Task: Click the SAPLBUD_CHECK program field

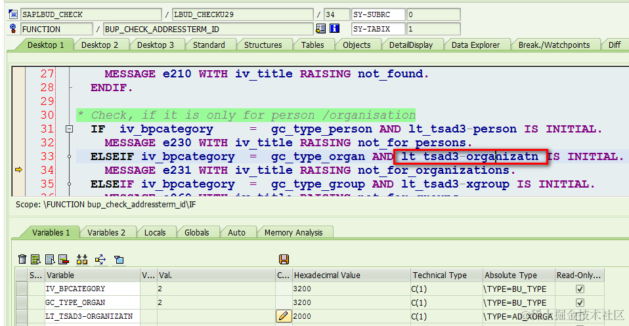Action: coord(91,14)
